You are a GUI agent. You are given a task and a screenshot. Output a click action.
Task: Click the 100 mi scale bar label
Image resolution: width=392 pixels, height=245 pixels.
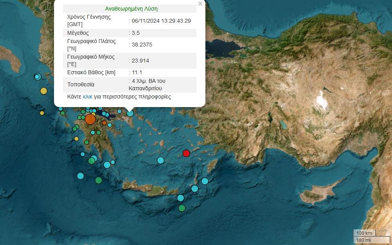pos(364,240)
